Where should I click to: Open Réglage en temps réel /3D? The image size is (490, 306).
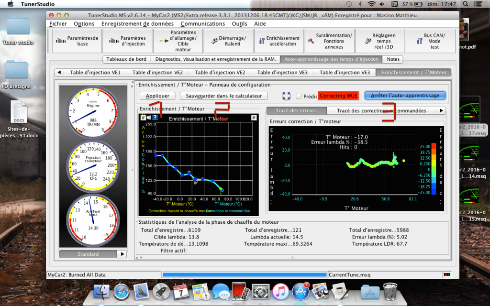point(380,41)
